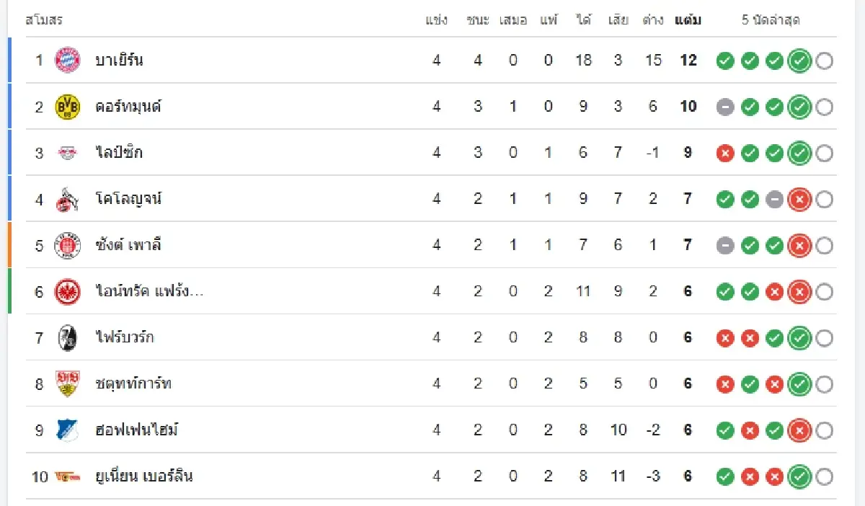Click Leipzig's red loss result icon
Image resolution: width=865 pixels, height=506 pixels.
[x=725, y=154]
